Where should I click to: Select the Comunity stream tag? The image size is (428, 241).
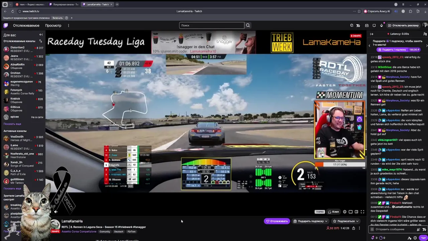pyautogui.click(x=105, y=232)
